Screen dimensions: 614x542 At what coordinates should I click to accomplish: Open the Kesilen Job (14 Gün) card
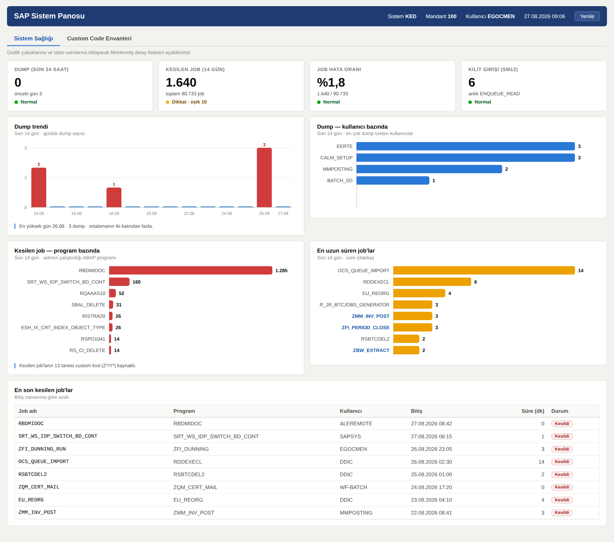pyautogui.click(x=231, y=86)
